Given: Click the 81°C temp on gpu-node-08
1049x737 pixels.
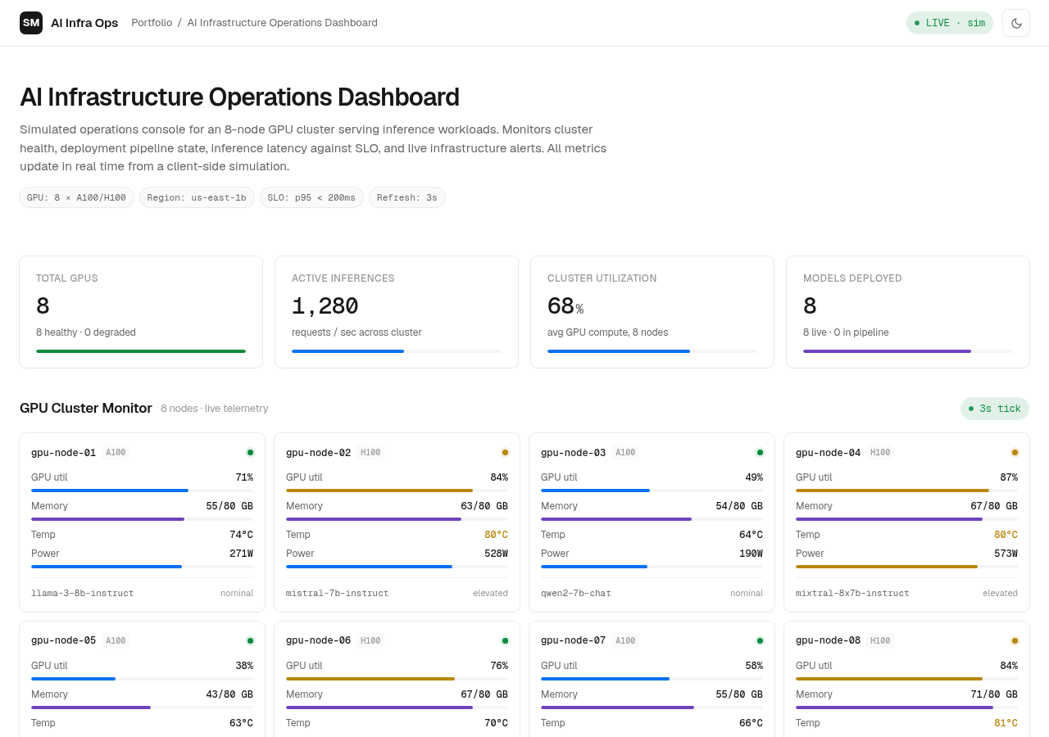Looking at the screenshot, I should tap(1006, 723).
